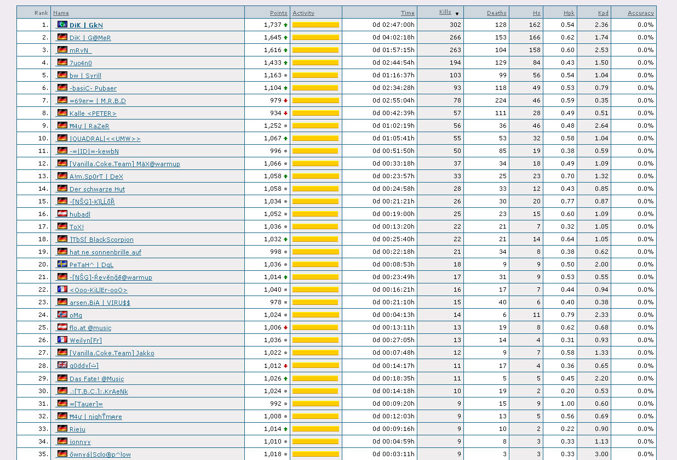Viewport: 677px width, 460px height.
Task: Click the red down arrow for Kalle <PETER>
Action: pyautogui.click(x=285, y=113)
